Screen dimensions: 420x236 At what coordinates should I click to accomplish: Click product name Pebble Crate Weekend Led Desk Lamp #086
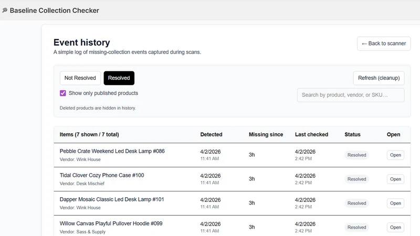click(x=112, y=151)
